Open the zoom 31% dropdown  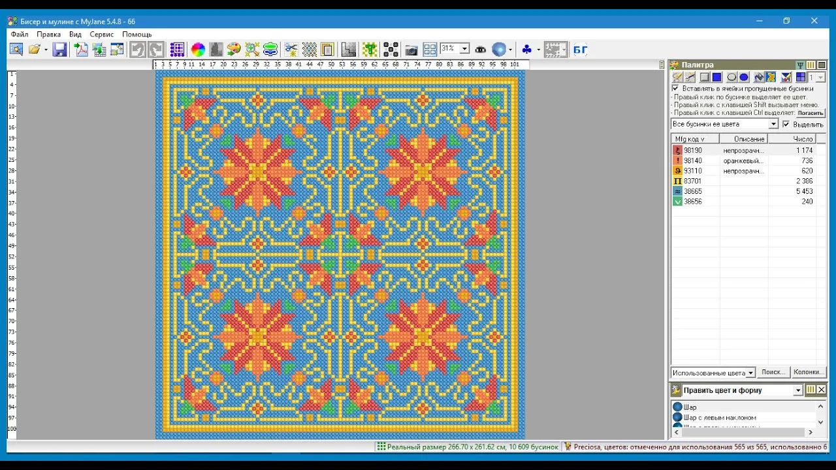[464, 49]
